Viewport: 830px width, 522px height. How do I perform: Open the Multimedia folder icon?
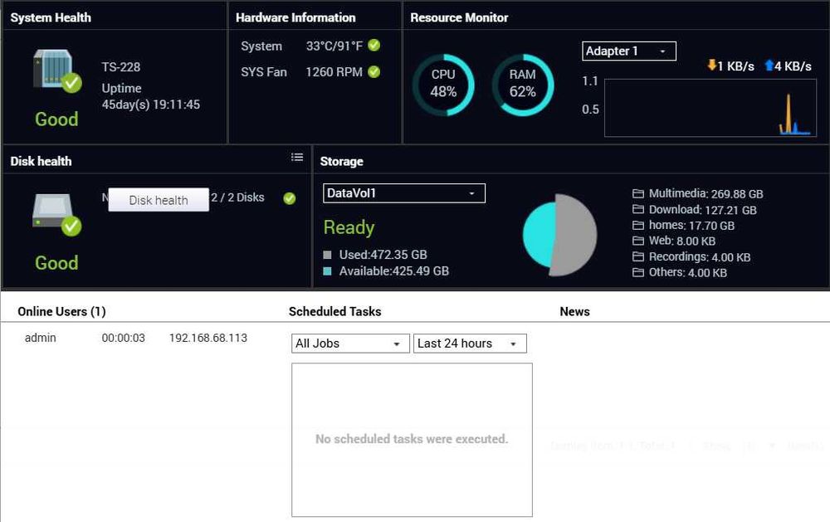[x=637, y=193]
